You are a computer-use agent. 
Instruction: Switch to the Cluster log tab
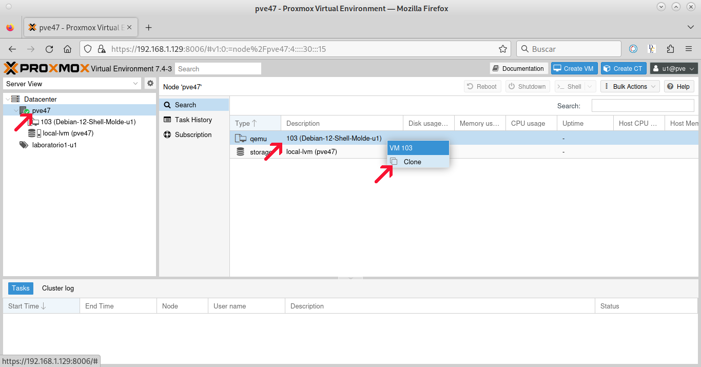tap(58, 288)
